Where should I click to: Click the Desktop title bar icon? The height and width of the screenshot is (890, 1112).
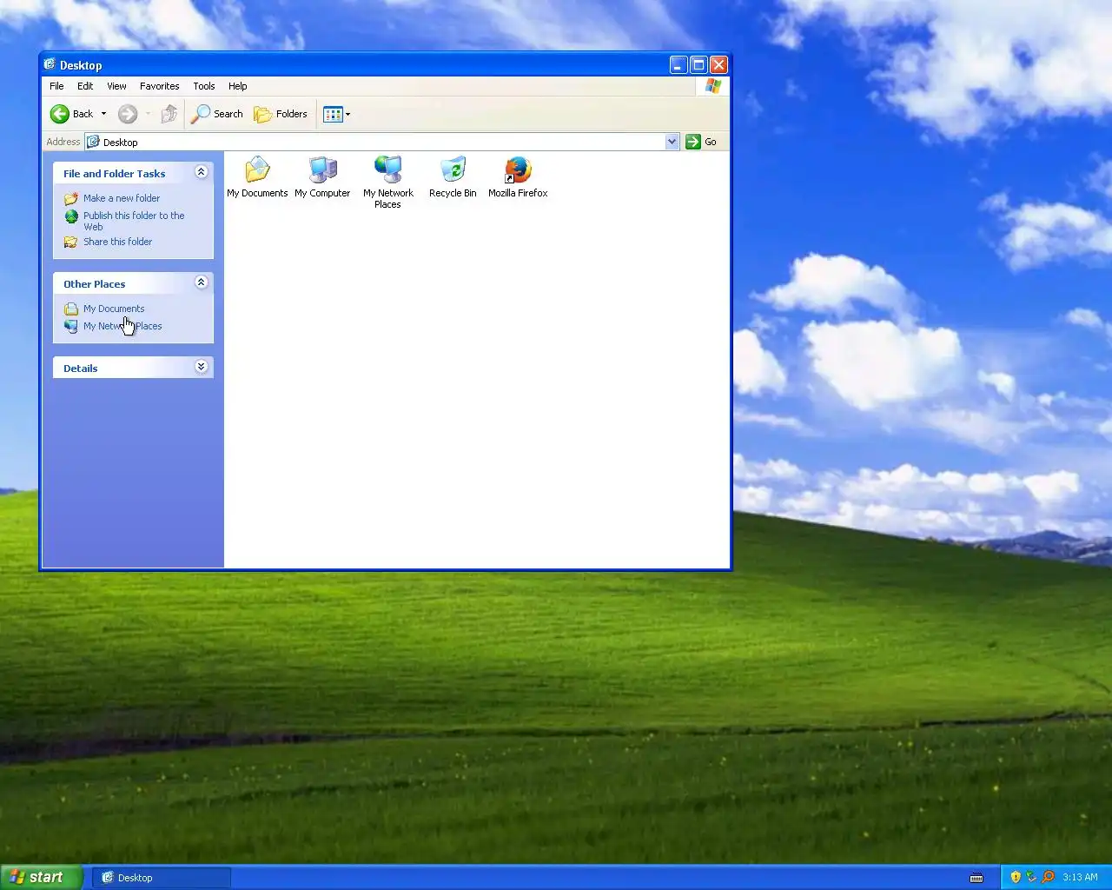pos(50,64)
